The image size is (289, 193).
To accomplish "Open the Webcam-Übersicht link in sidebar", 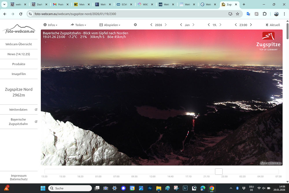I will tap(19, 44).
